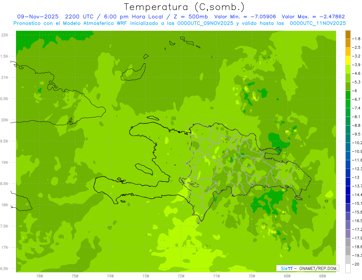Click the blue 'Sis' logo text
The height and width of the screenshot is (280, 362).
[284, 268]
